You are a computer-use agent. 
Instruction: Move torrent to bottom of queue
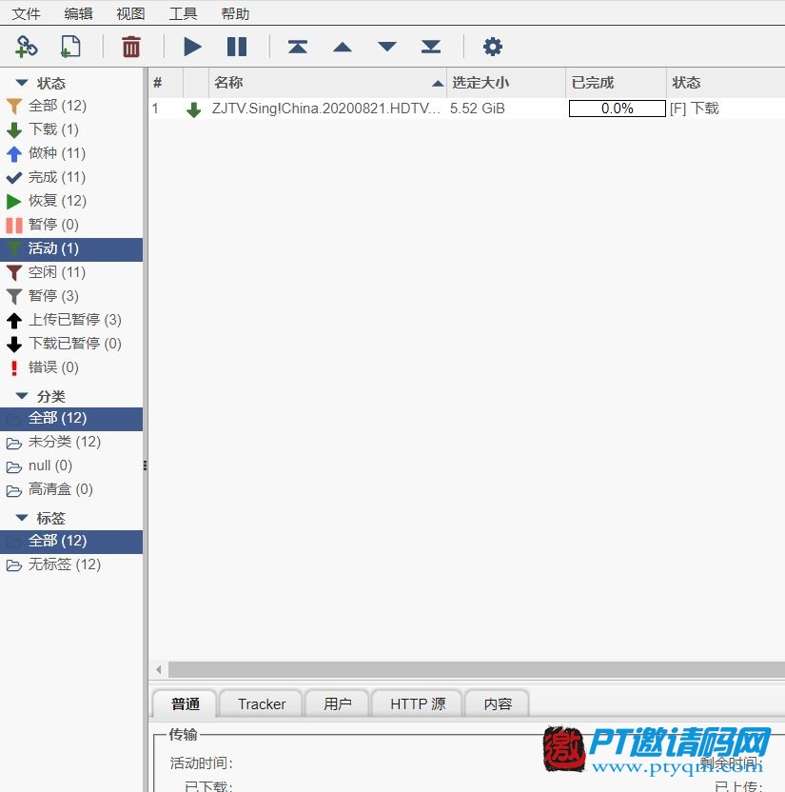click(x=431, y=47)
